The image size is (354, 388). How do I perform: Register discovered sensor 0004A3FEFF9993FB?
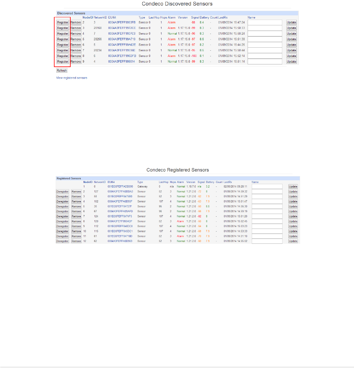63,22
